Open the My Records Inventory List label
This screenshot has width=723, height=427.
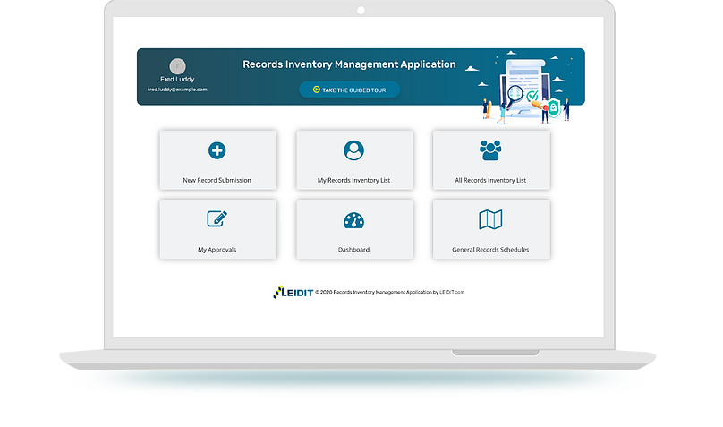353,180
